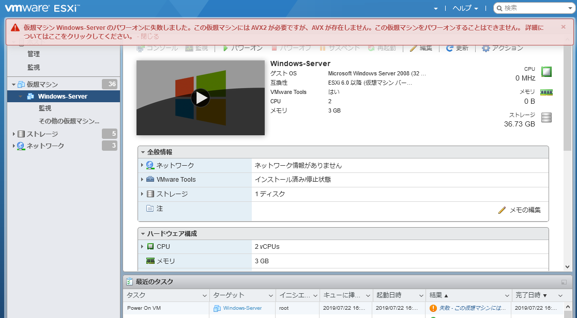This screenshot has height=318, width=577.
Task: Click 'Power On VM' task cell
Action: click(144, 308)
